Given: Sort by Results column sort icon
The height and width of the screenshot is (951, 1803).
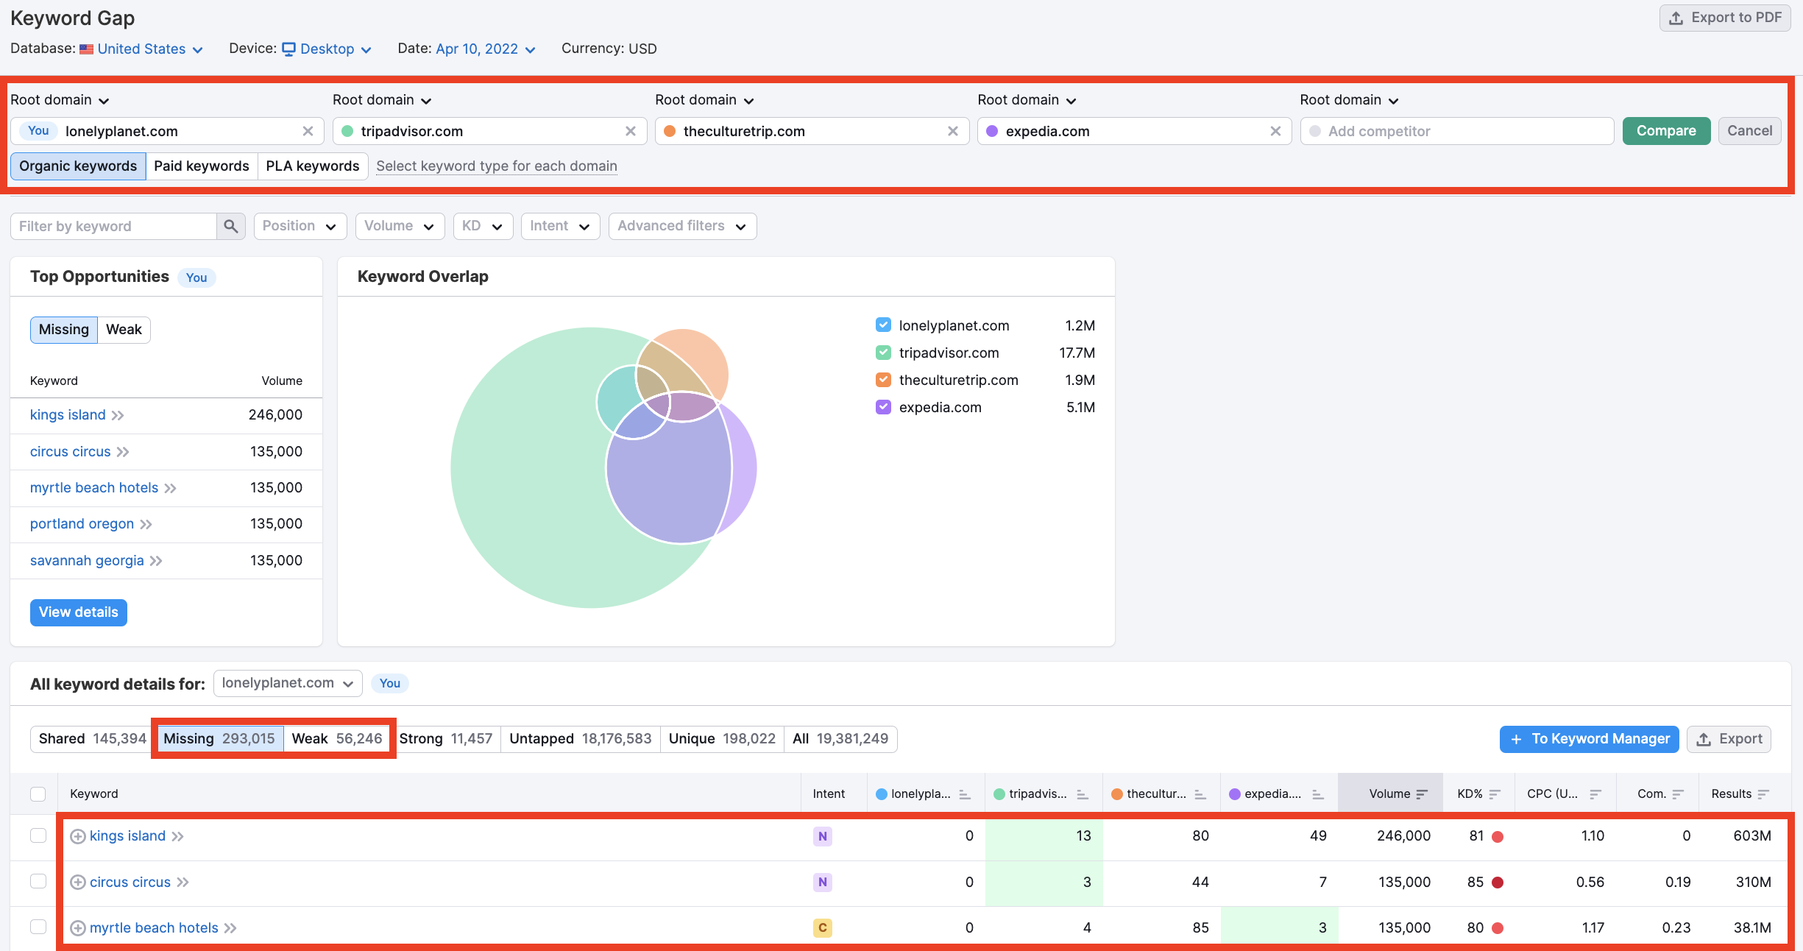Looking at the screenshot, I should click(x=1763, y=794).
